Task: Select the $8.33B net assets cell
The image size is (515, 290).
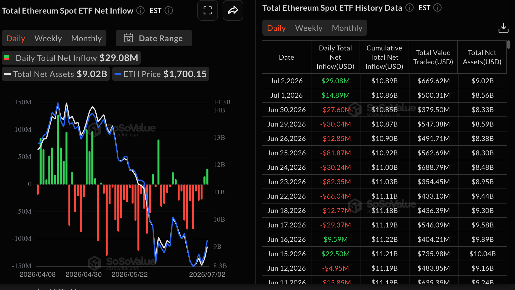Action: pos(482,110)
